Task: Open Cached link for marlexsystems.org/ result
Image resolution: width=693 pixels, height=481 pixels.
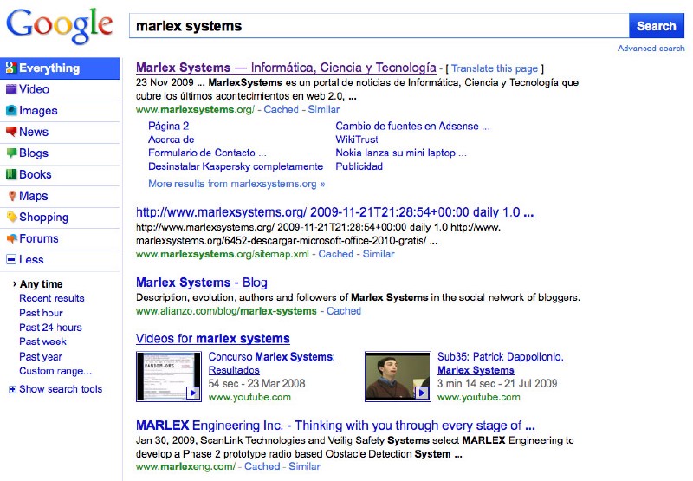Action: point(281,109)
